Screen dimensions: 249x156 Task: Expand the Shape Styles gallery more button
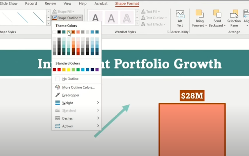(48, 23)
